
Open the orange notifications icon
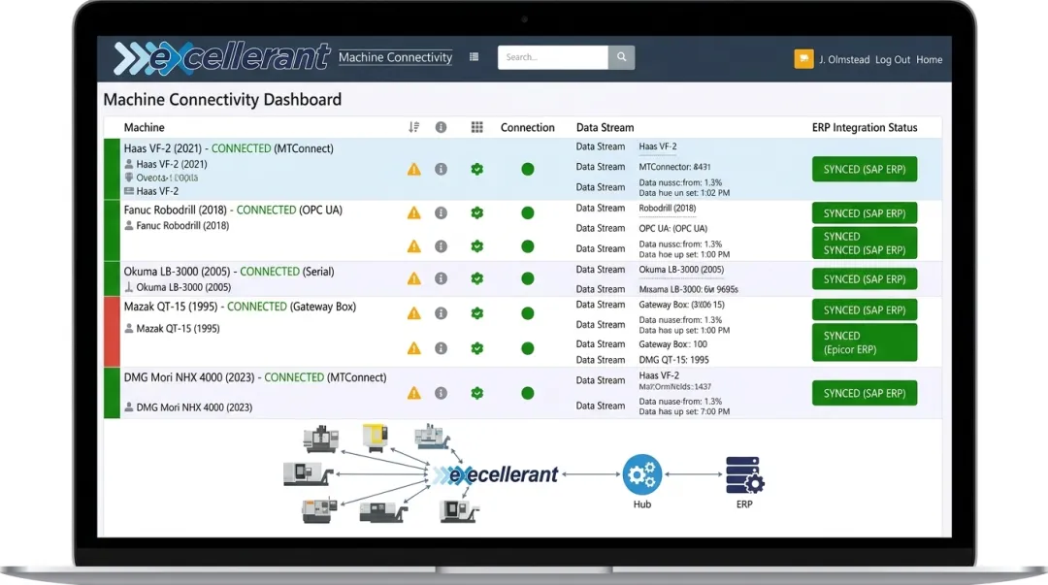[x=804, y=59]
